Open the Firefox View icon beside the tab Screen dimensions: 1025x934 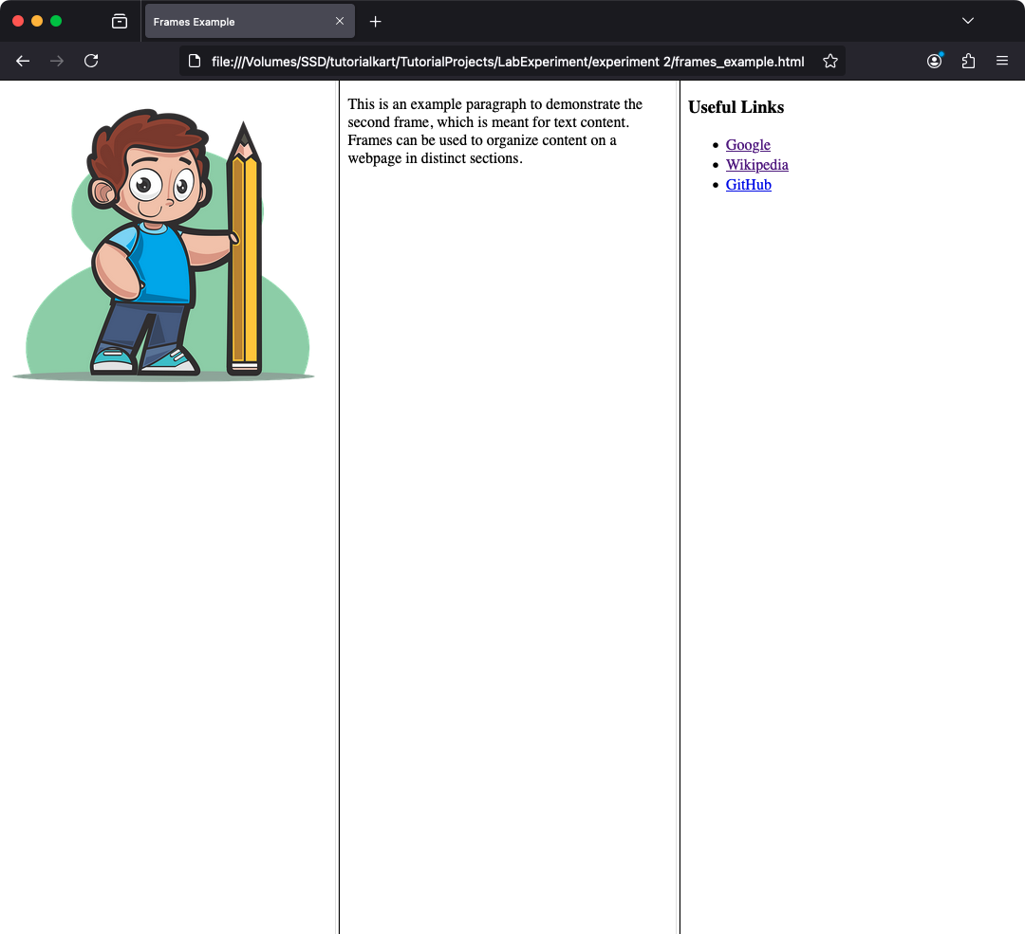click(120, 21)
